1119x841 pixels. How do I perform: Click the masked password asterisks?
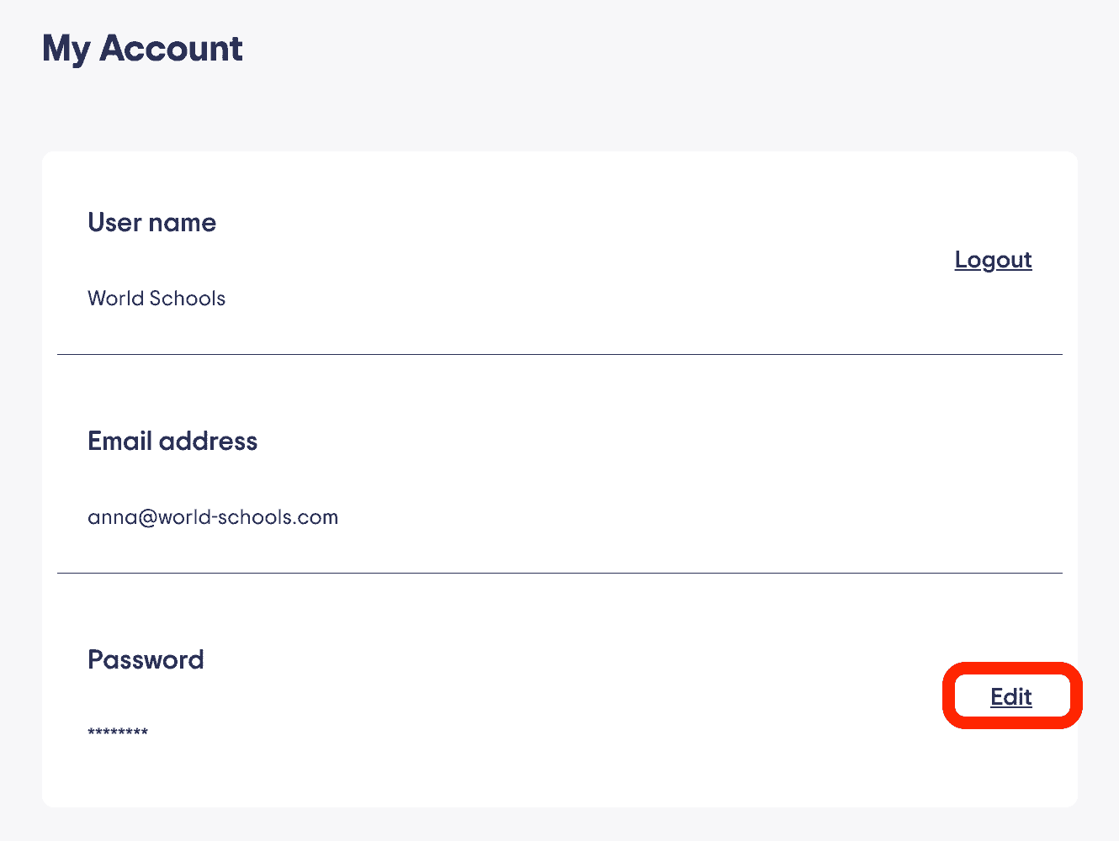pos(118,733)
